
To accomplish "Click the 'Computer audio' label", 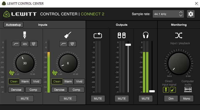I will pyautogui.click(x=188, y=83).
